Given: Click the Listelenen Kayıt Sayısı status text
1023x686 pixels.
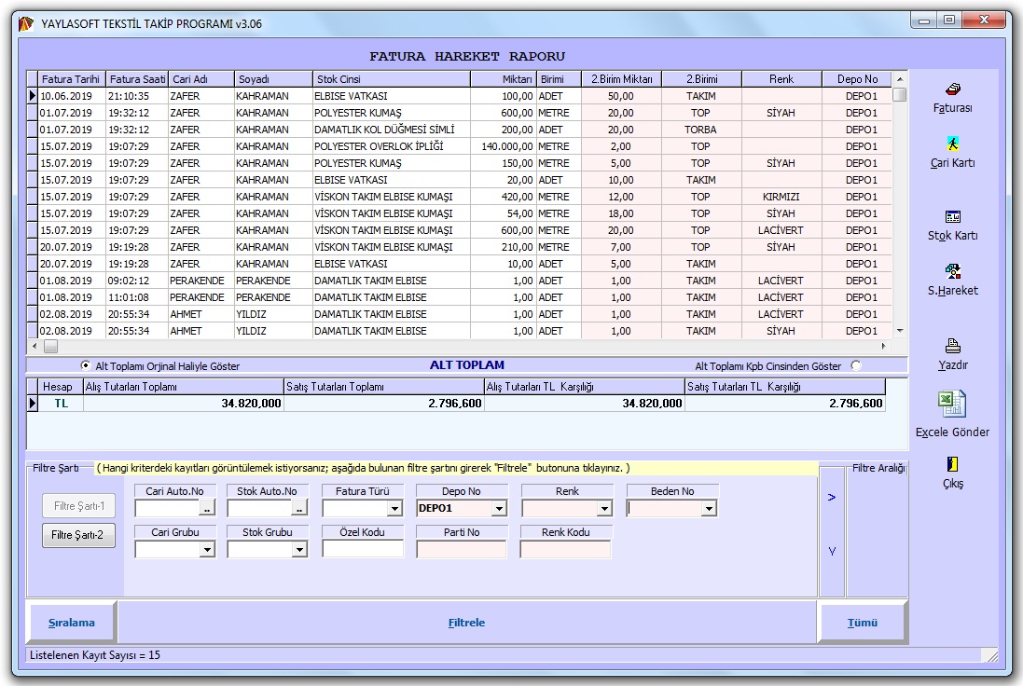Looking at the screenshot, I should tap(95, 655).
